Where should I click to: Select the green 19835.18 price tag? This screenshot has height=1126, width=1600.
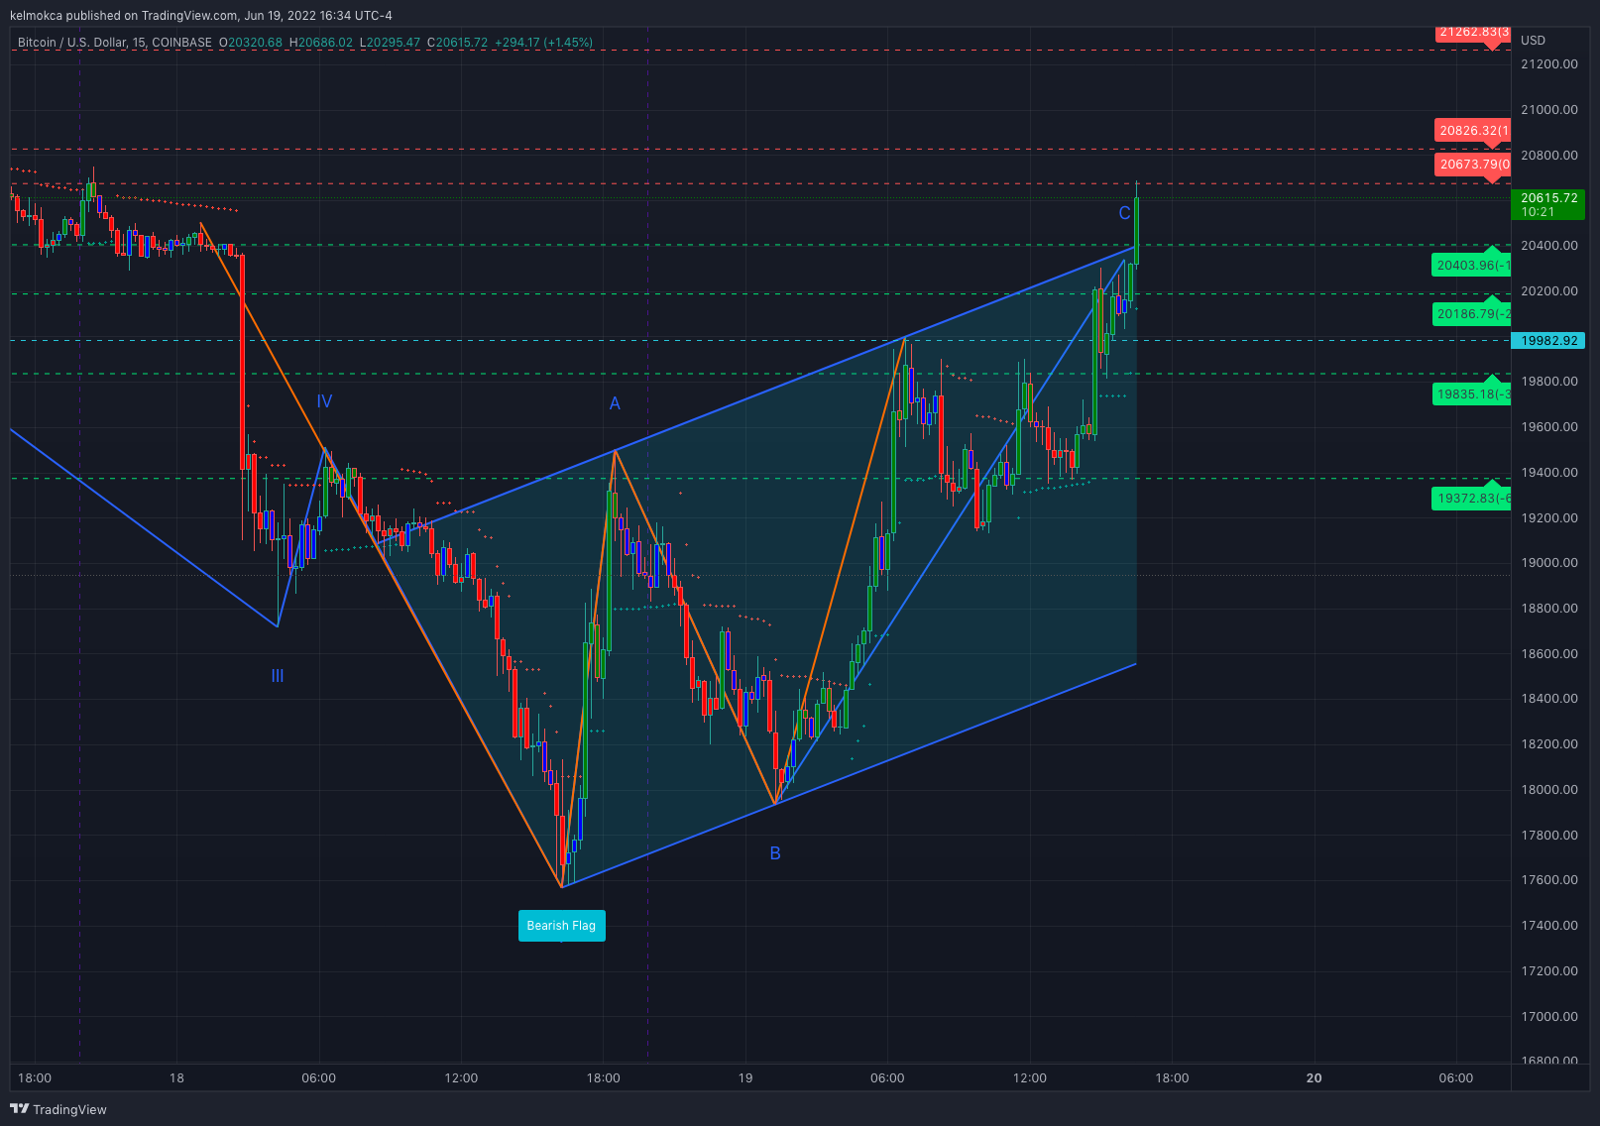[1472, 394]
